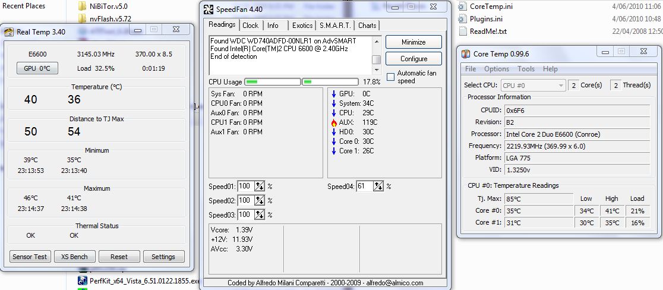Click the blue arrow next to CPU 29C
Screen dimensions: 663x290
[x=334, y=113]
